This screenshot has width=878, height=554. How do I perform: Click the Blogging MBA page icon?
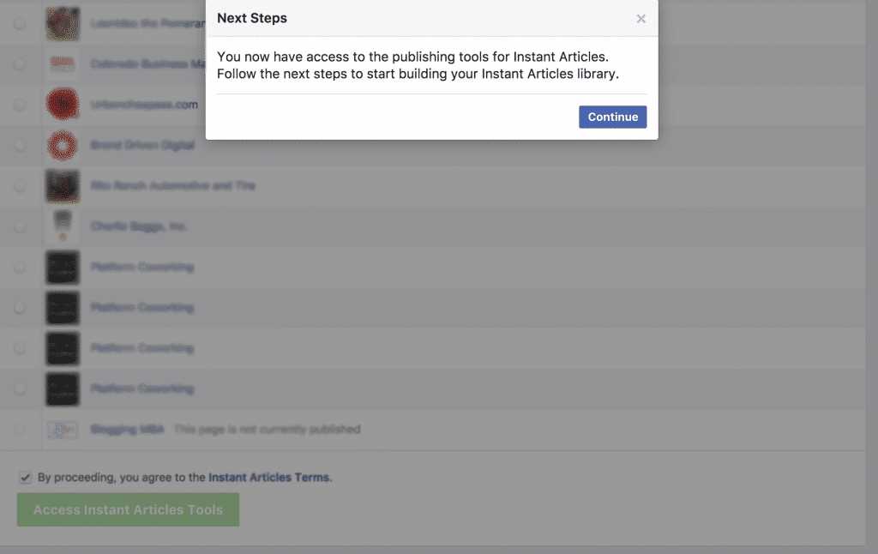click(x=63, y=429)
